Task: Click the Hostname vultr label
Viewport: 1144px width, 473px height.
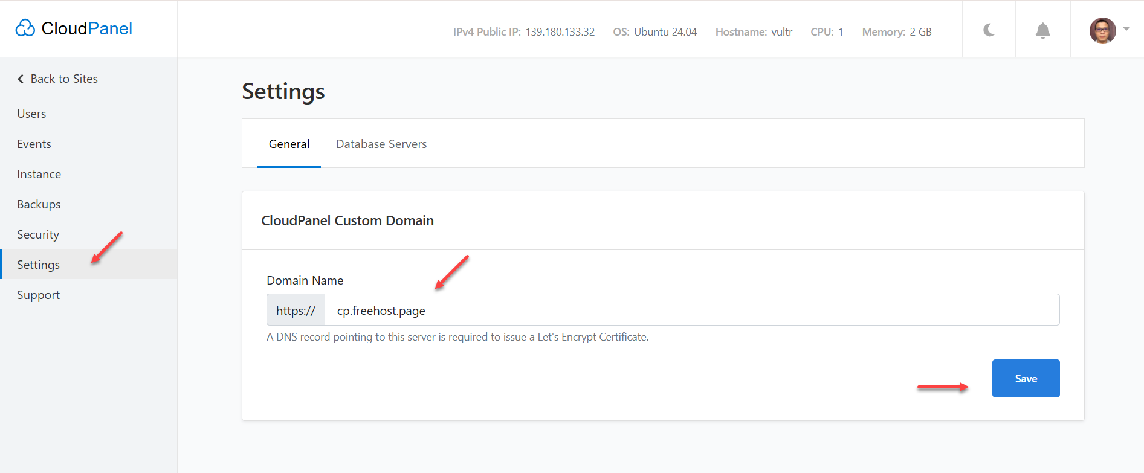Action: tap(754, 32)
